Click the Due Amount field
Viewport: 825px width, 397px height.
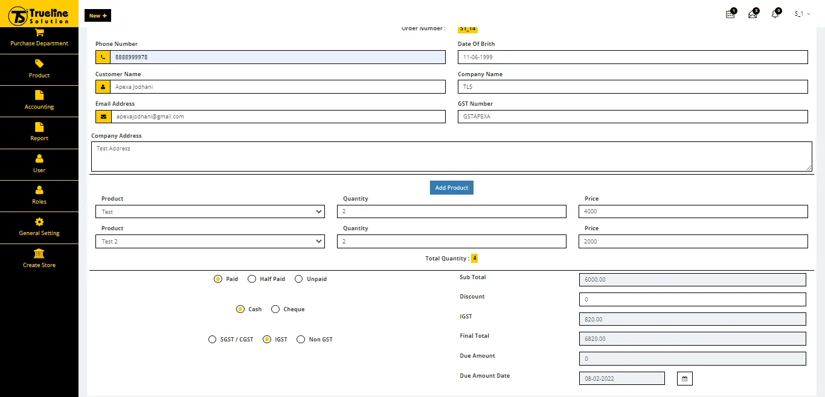[693, 358]
